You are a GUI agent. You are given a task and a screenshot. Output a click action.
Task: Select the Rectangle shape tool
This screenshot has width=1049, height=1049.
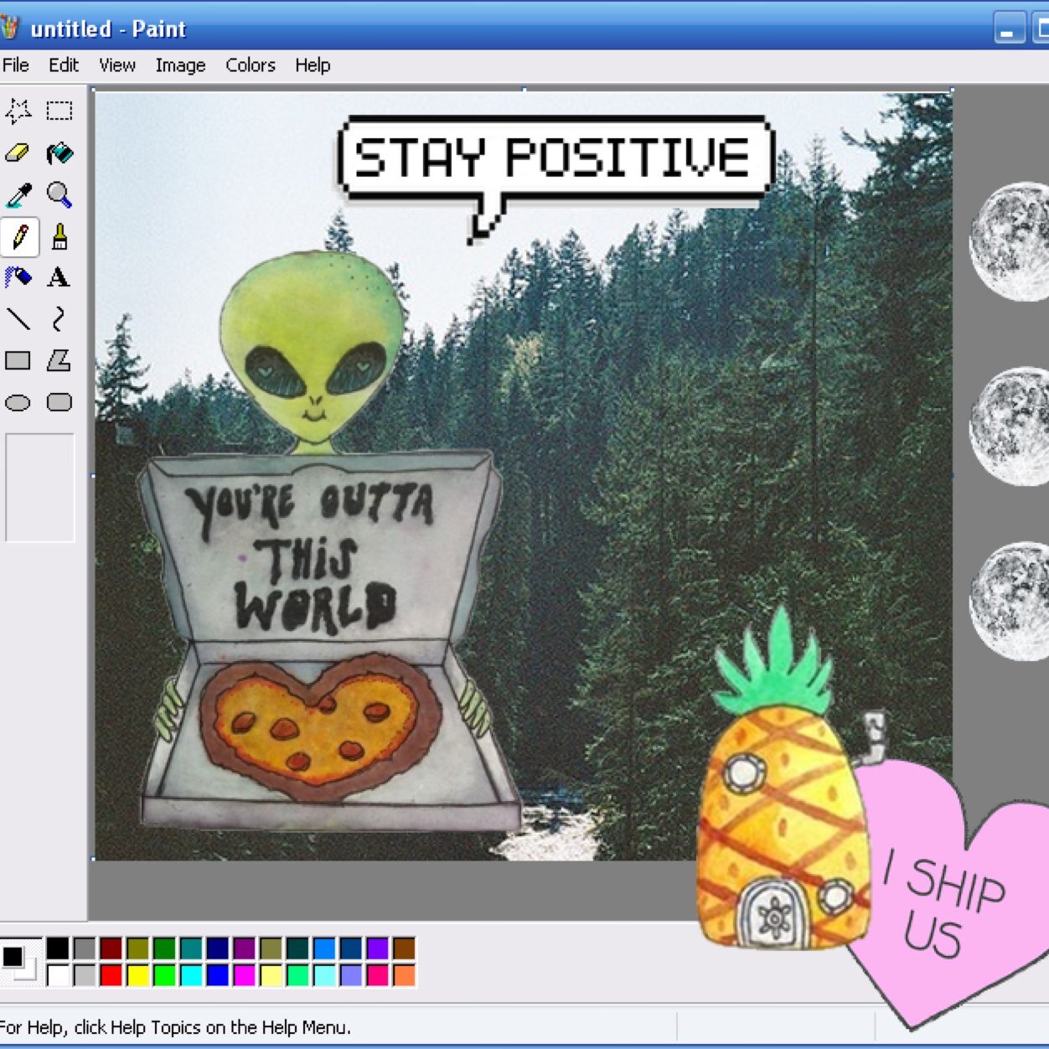point(18,360)
